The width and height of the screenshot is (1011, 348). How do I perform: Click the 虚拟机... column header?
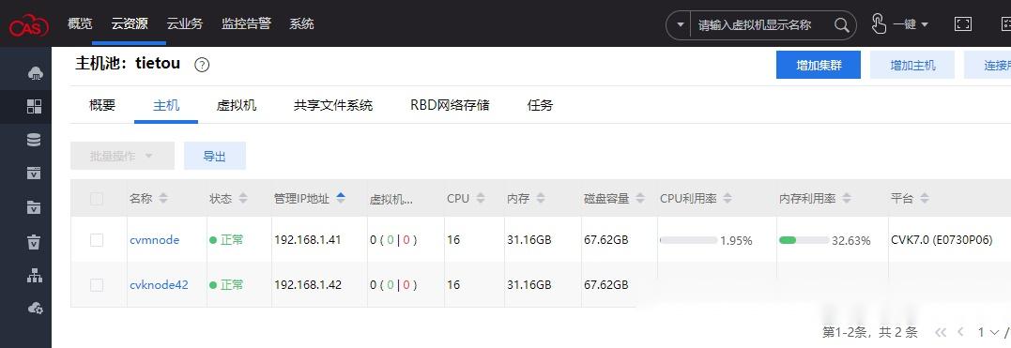click(391, 199)
